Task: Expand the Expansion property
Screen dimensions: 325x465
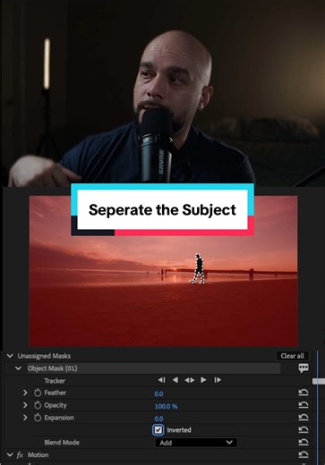Action: pos(25,418)
